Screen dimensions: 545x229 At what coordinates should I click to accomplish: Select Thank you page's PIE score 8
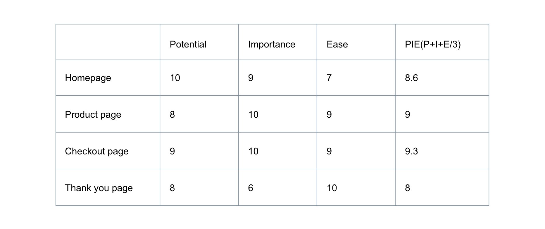[x=408, y=188]
